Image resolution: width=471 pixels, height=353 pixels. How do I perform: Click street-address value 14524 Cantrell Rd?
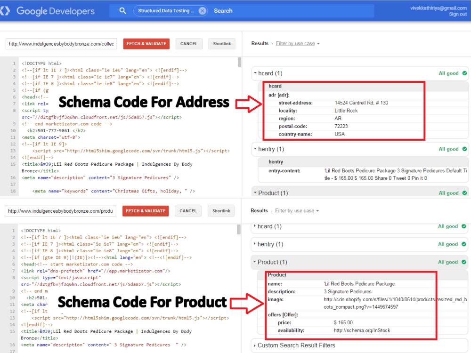(x=361, y=103)
